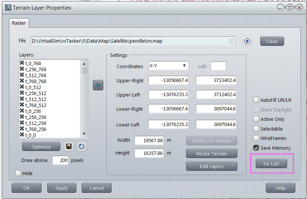
Task: Click the add map plus icon
Action: point(247,41)
